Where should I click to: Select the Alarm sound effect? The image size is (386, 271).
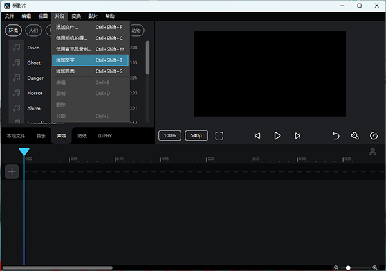(33, 109)
